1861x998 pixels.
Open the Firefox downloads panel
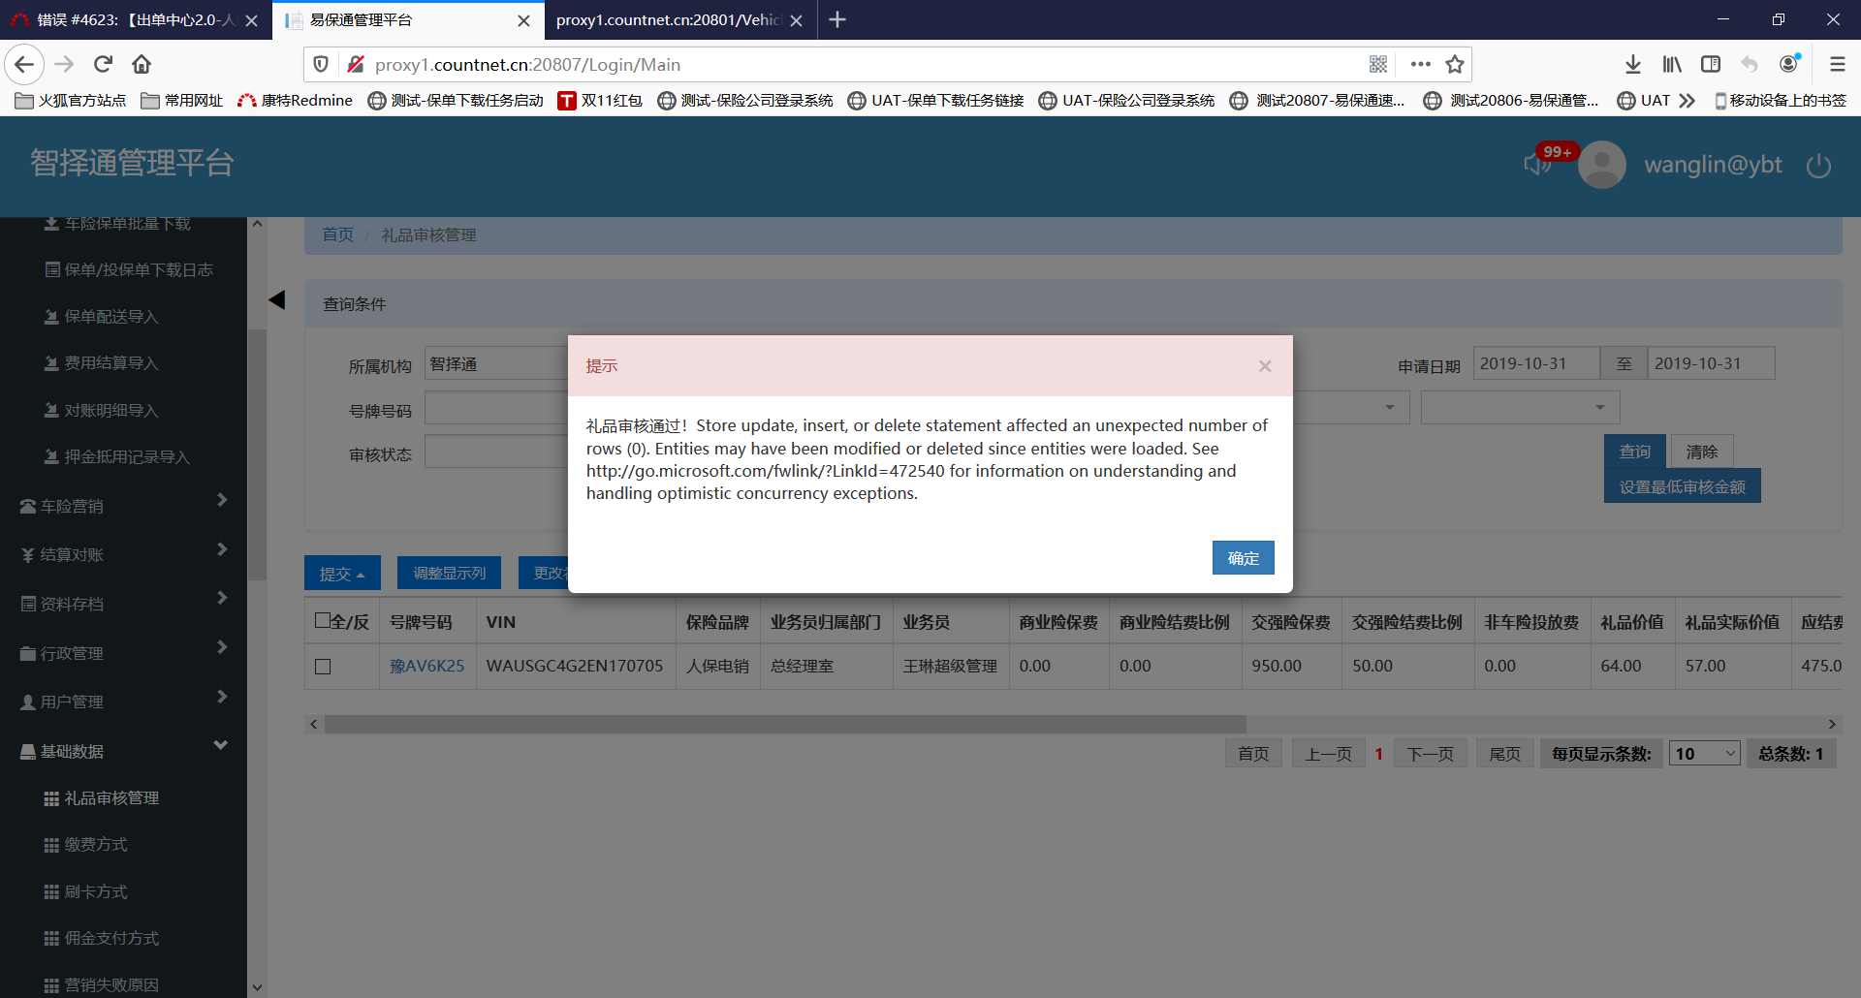(1633, 65)
